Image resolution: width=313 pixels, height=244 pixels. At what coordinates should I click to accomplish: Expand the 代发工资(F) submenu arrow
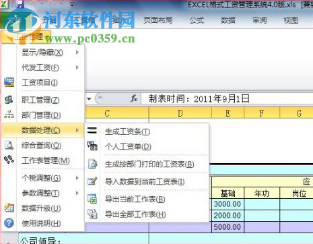click(x=77, y=67)
